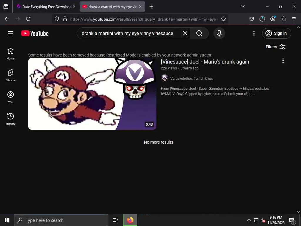Open Task View on the taskbar

115,220
